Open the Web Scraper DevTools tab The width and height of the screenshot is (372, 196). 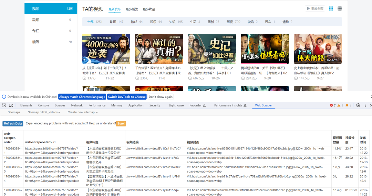[x=263, y=105]
